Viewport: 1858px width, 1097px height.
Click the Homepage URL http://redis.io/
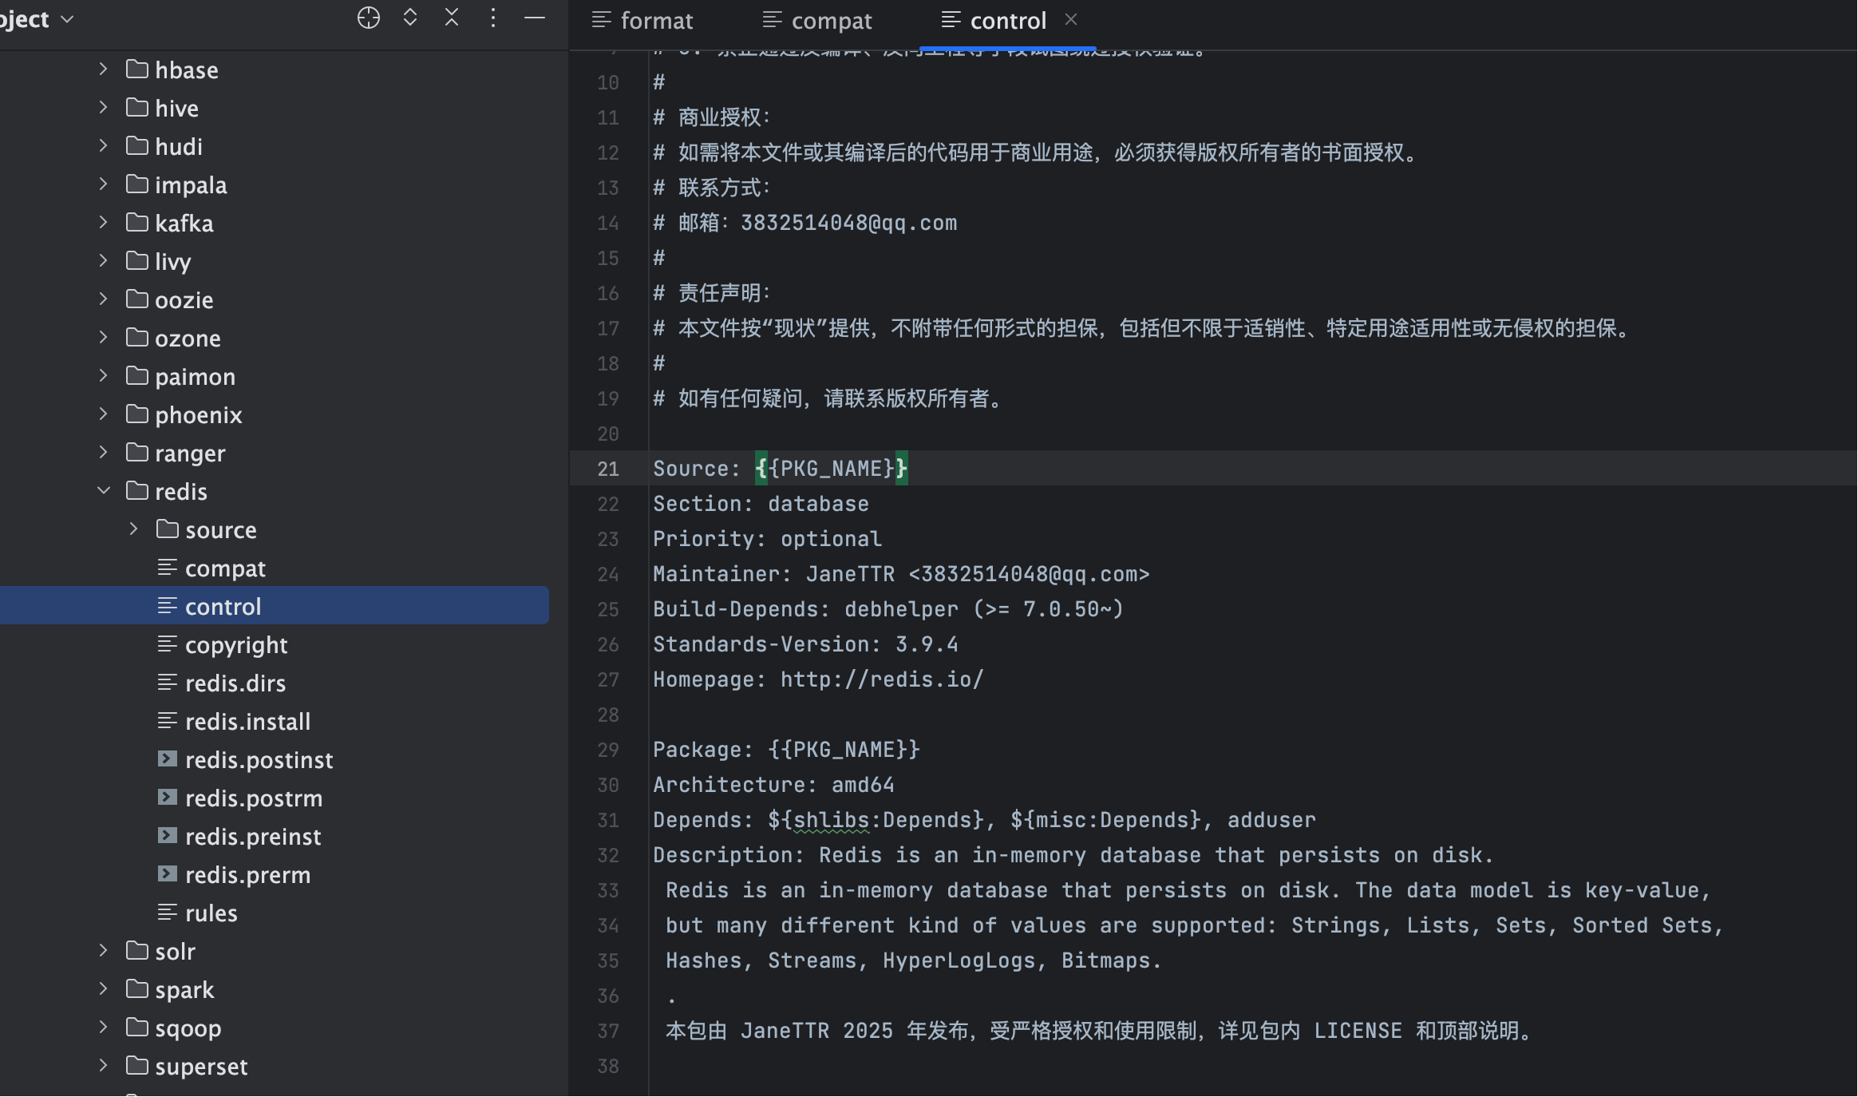pos(882,679)
